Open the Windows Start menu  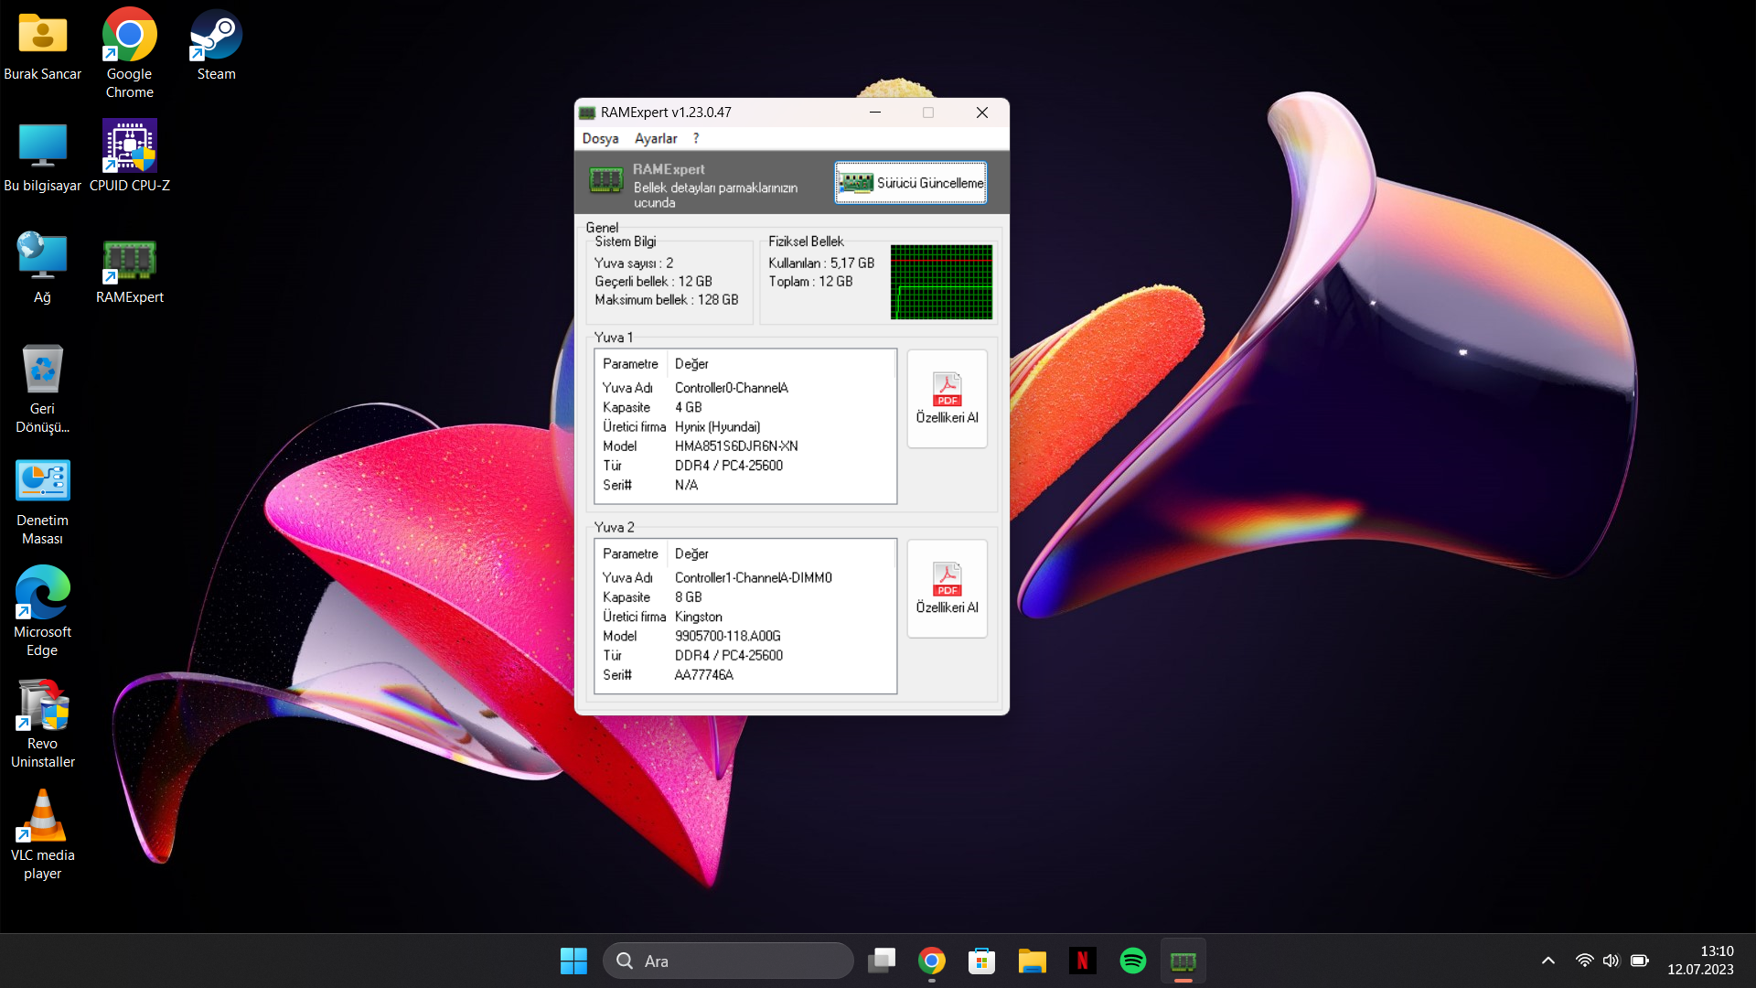573,961
